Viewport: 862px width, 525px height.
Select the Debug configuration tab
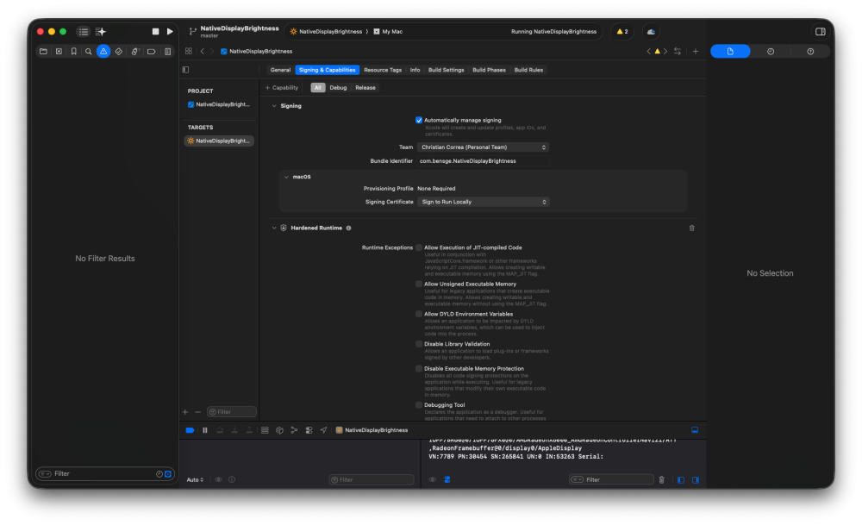click(x=338, y=87)
